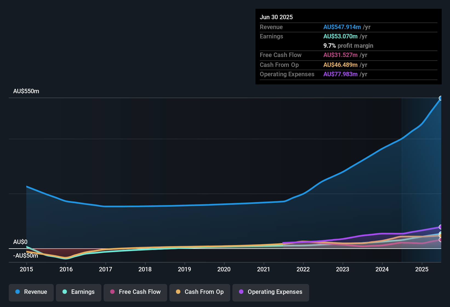Click the blue Revenue legend dot icon
The height and width of the screenshot is (307, 450).
pos(18,292)
